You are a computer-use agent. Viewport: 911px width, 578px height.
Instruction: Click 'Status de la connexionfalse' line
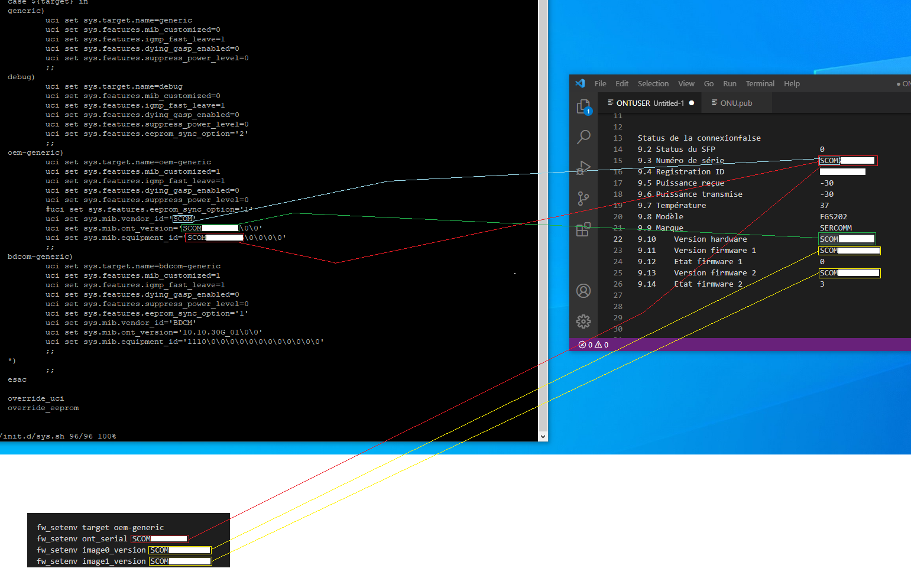[x=699, y=138]
